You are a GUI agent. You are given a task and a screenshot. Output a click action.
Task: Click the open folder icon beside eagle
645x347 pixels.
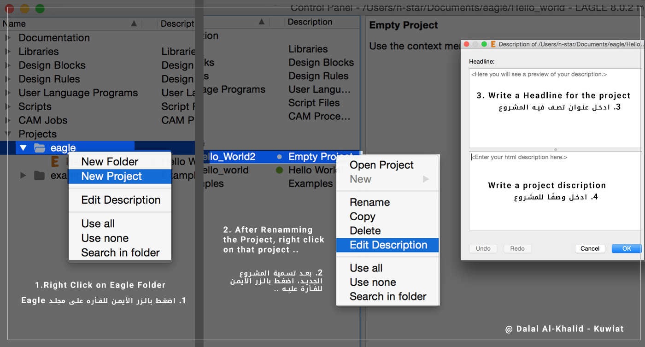(40, 148)
